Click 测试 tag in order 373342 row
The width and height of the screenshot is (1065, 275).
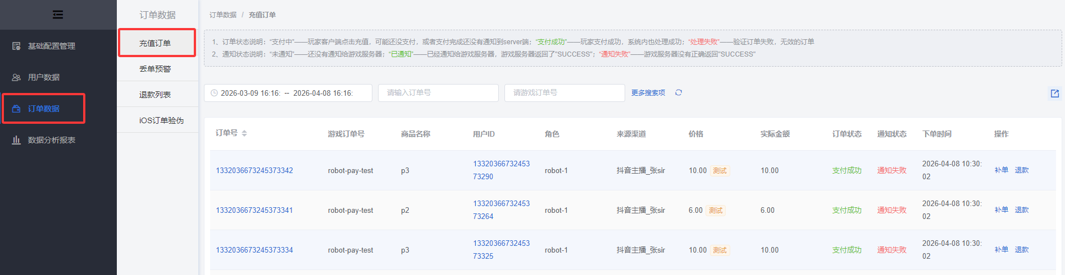[x=720, y=171]
